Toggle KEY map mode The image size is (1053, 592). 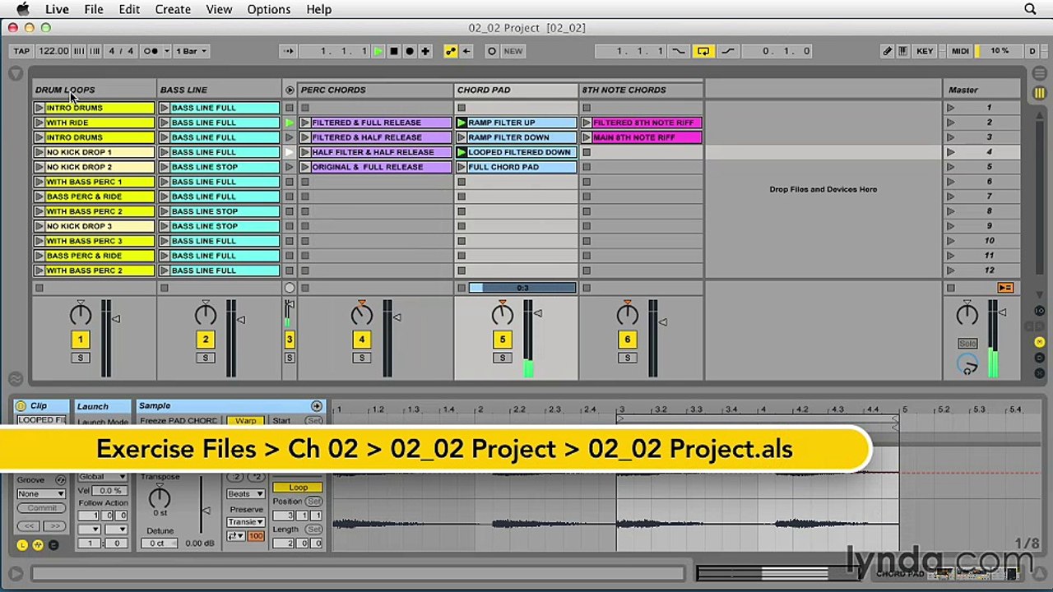click(925, 51)
